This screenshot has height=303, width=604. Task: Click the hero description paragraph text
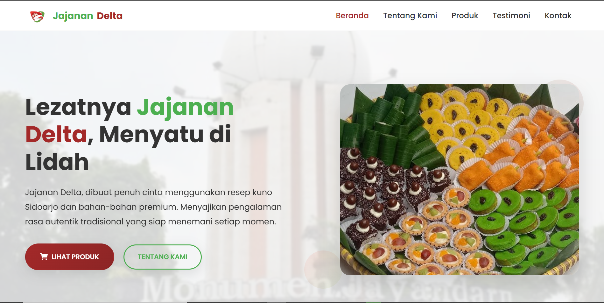153,207
